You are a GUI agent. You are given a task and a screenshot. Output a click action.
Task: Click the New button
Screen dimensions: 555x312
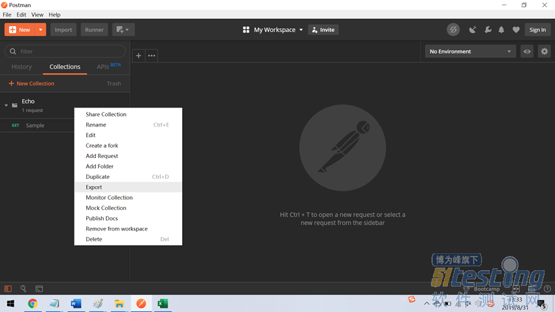tap(20, 30)
